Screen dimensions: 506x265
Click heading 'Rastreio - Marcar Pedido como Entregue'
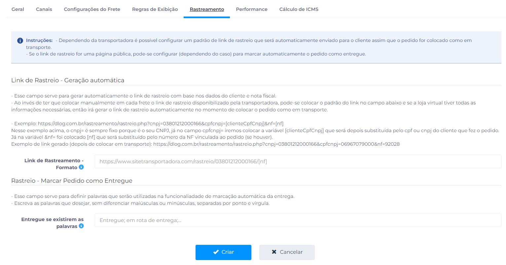(72, 181)
